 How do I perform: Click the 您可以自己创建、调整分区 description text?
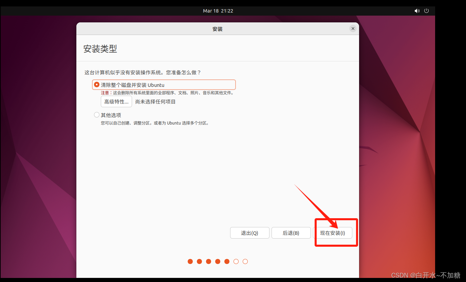click(155, 123)
